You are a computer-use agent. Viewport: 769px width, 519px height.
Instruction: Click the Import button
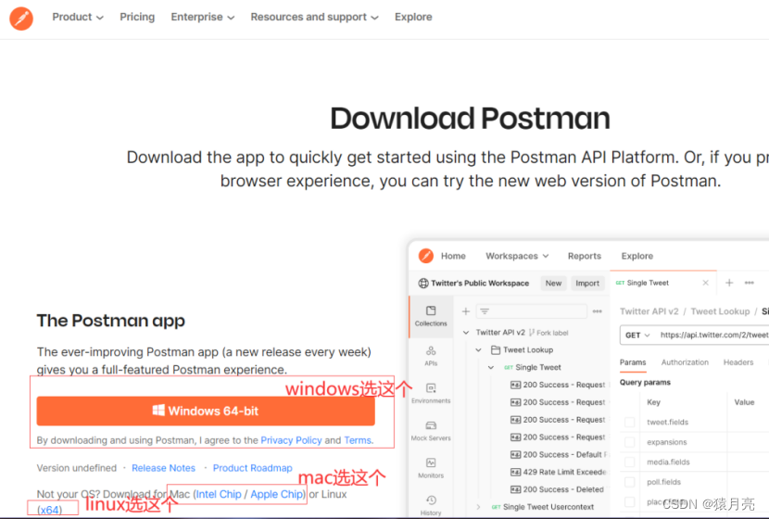(x=587, y=283)
